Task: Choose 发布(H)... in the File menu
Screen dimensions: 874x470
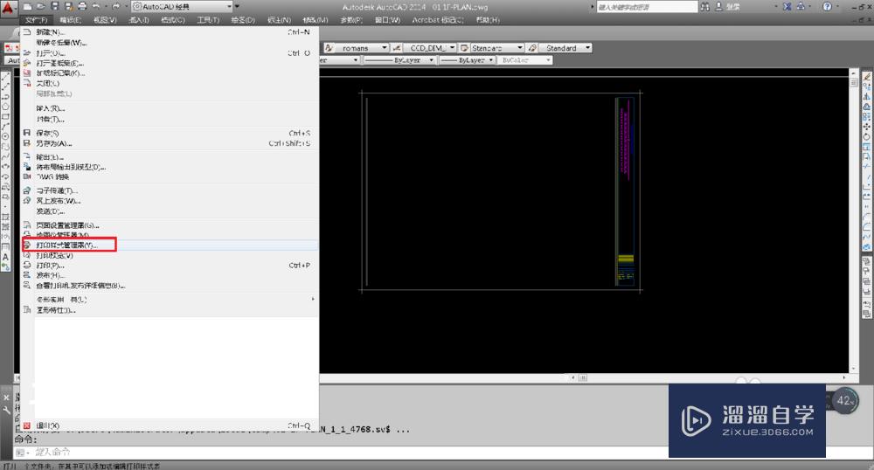Action: pyautogui.click(x=170, y=276)
